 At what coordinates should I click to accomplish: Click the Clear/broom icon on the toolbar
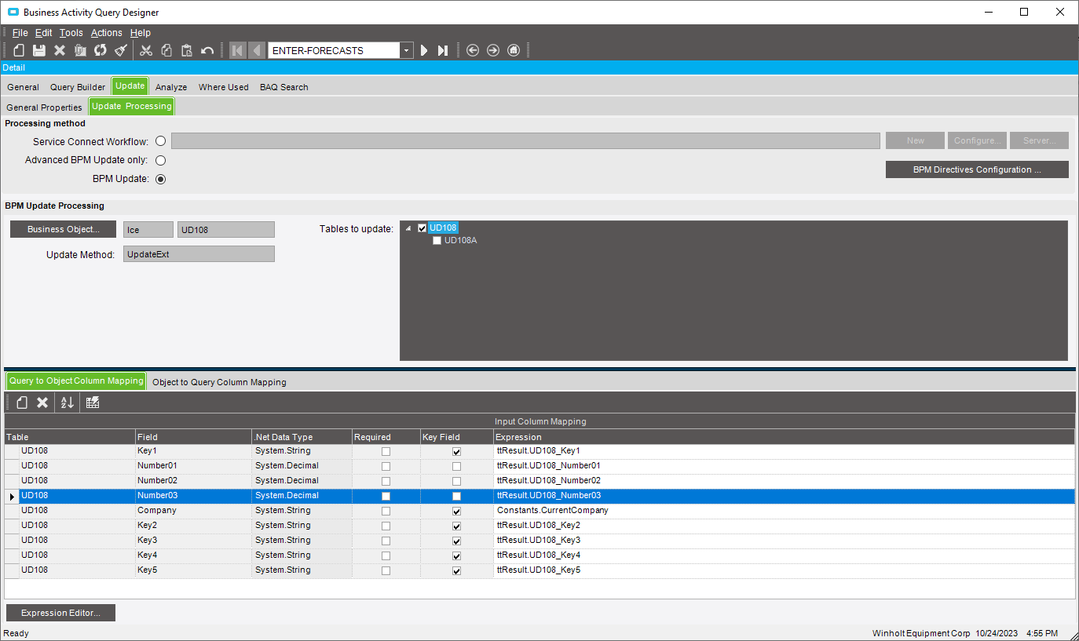tap(120, 49)
